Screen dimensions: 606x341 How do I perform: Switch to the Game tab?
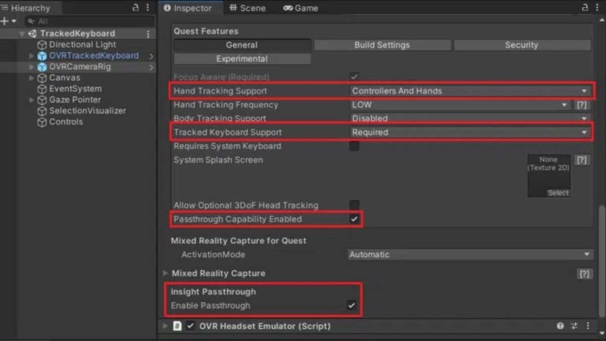[300, 8]
